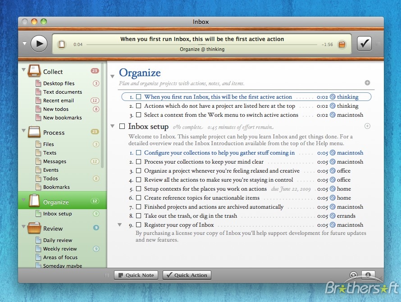Viewport: 401px width, 302px height.
Task: Click the Organize clipboard icon in sidebar
Action: tap(34, 201)
